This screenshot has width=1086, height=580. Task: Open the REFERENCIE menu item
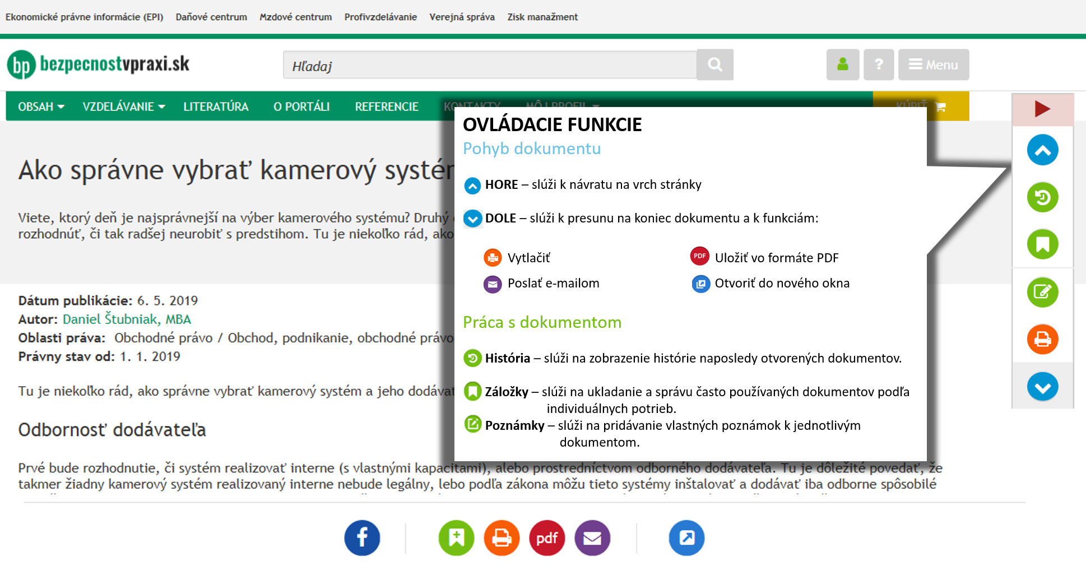[387, 106]
